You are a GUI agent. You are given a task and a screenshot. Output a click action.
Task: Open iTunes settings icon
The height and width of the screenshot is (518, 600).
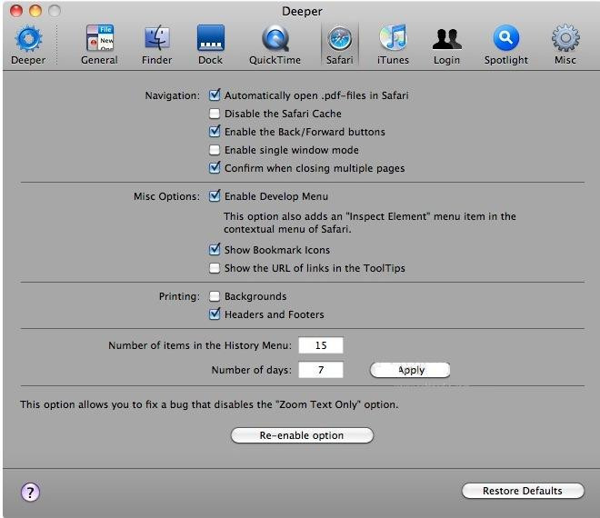point(393,38)
